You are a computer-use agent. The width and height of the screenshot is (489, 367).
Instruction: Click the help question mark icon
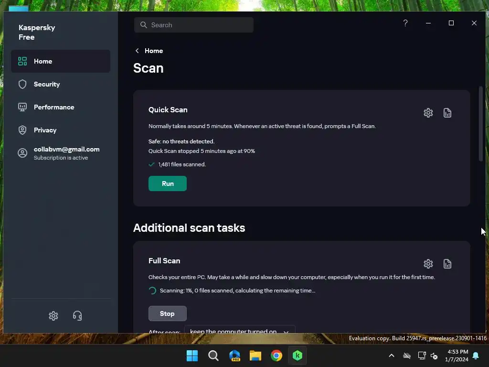405,23
